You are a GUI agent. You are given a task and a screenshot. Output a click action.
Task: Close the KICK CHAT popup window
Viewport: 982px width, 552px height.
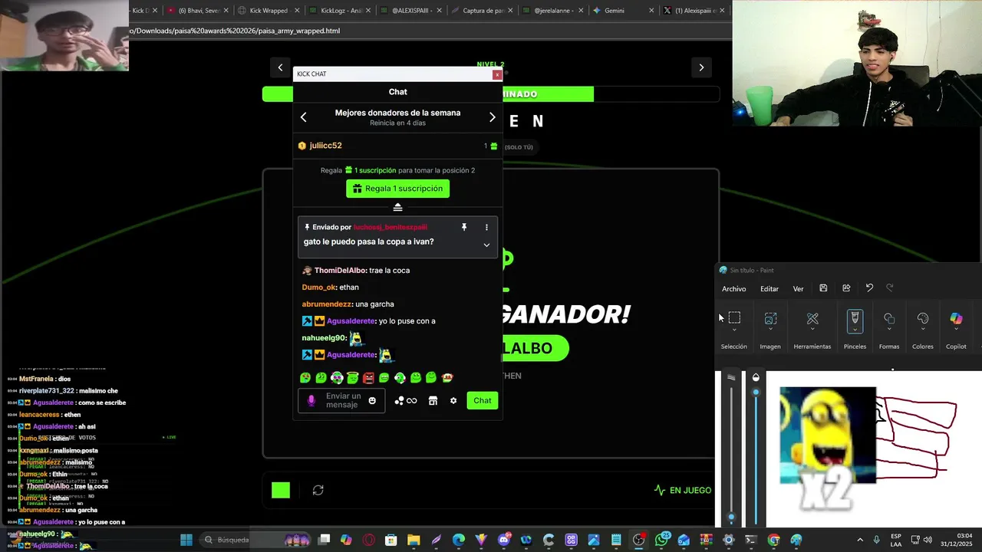497,74
